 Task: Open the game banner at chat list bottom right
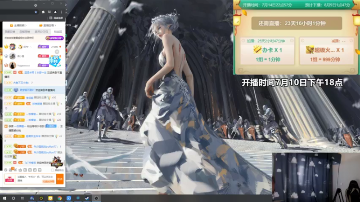pos(57,162)
